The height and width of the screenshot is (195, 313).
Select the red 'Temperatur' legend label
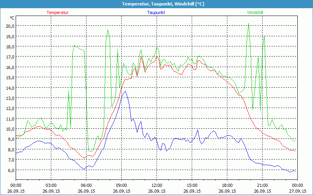[x=58, y=12]
